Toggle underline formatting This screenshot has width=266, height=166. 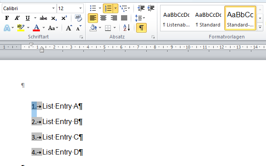coord(27,18)
